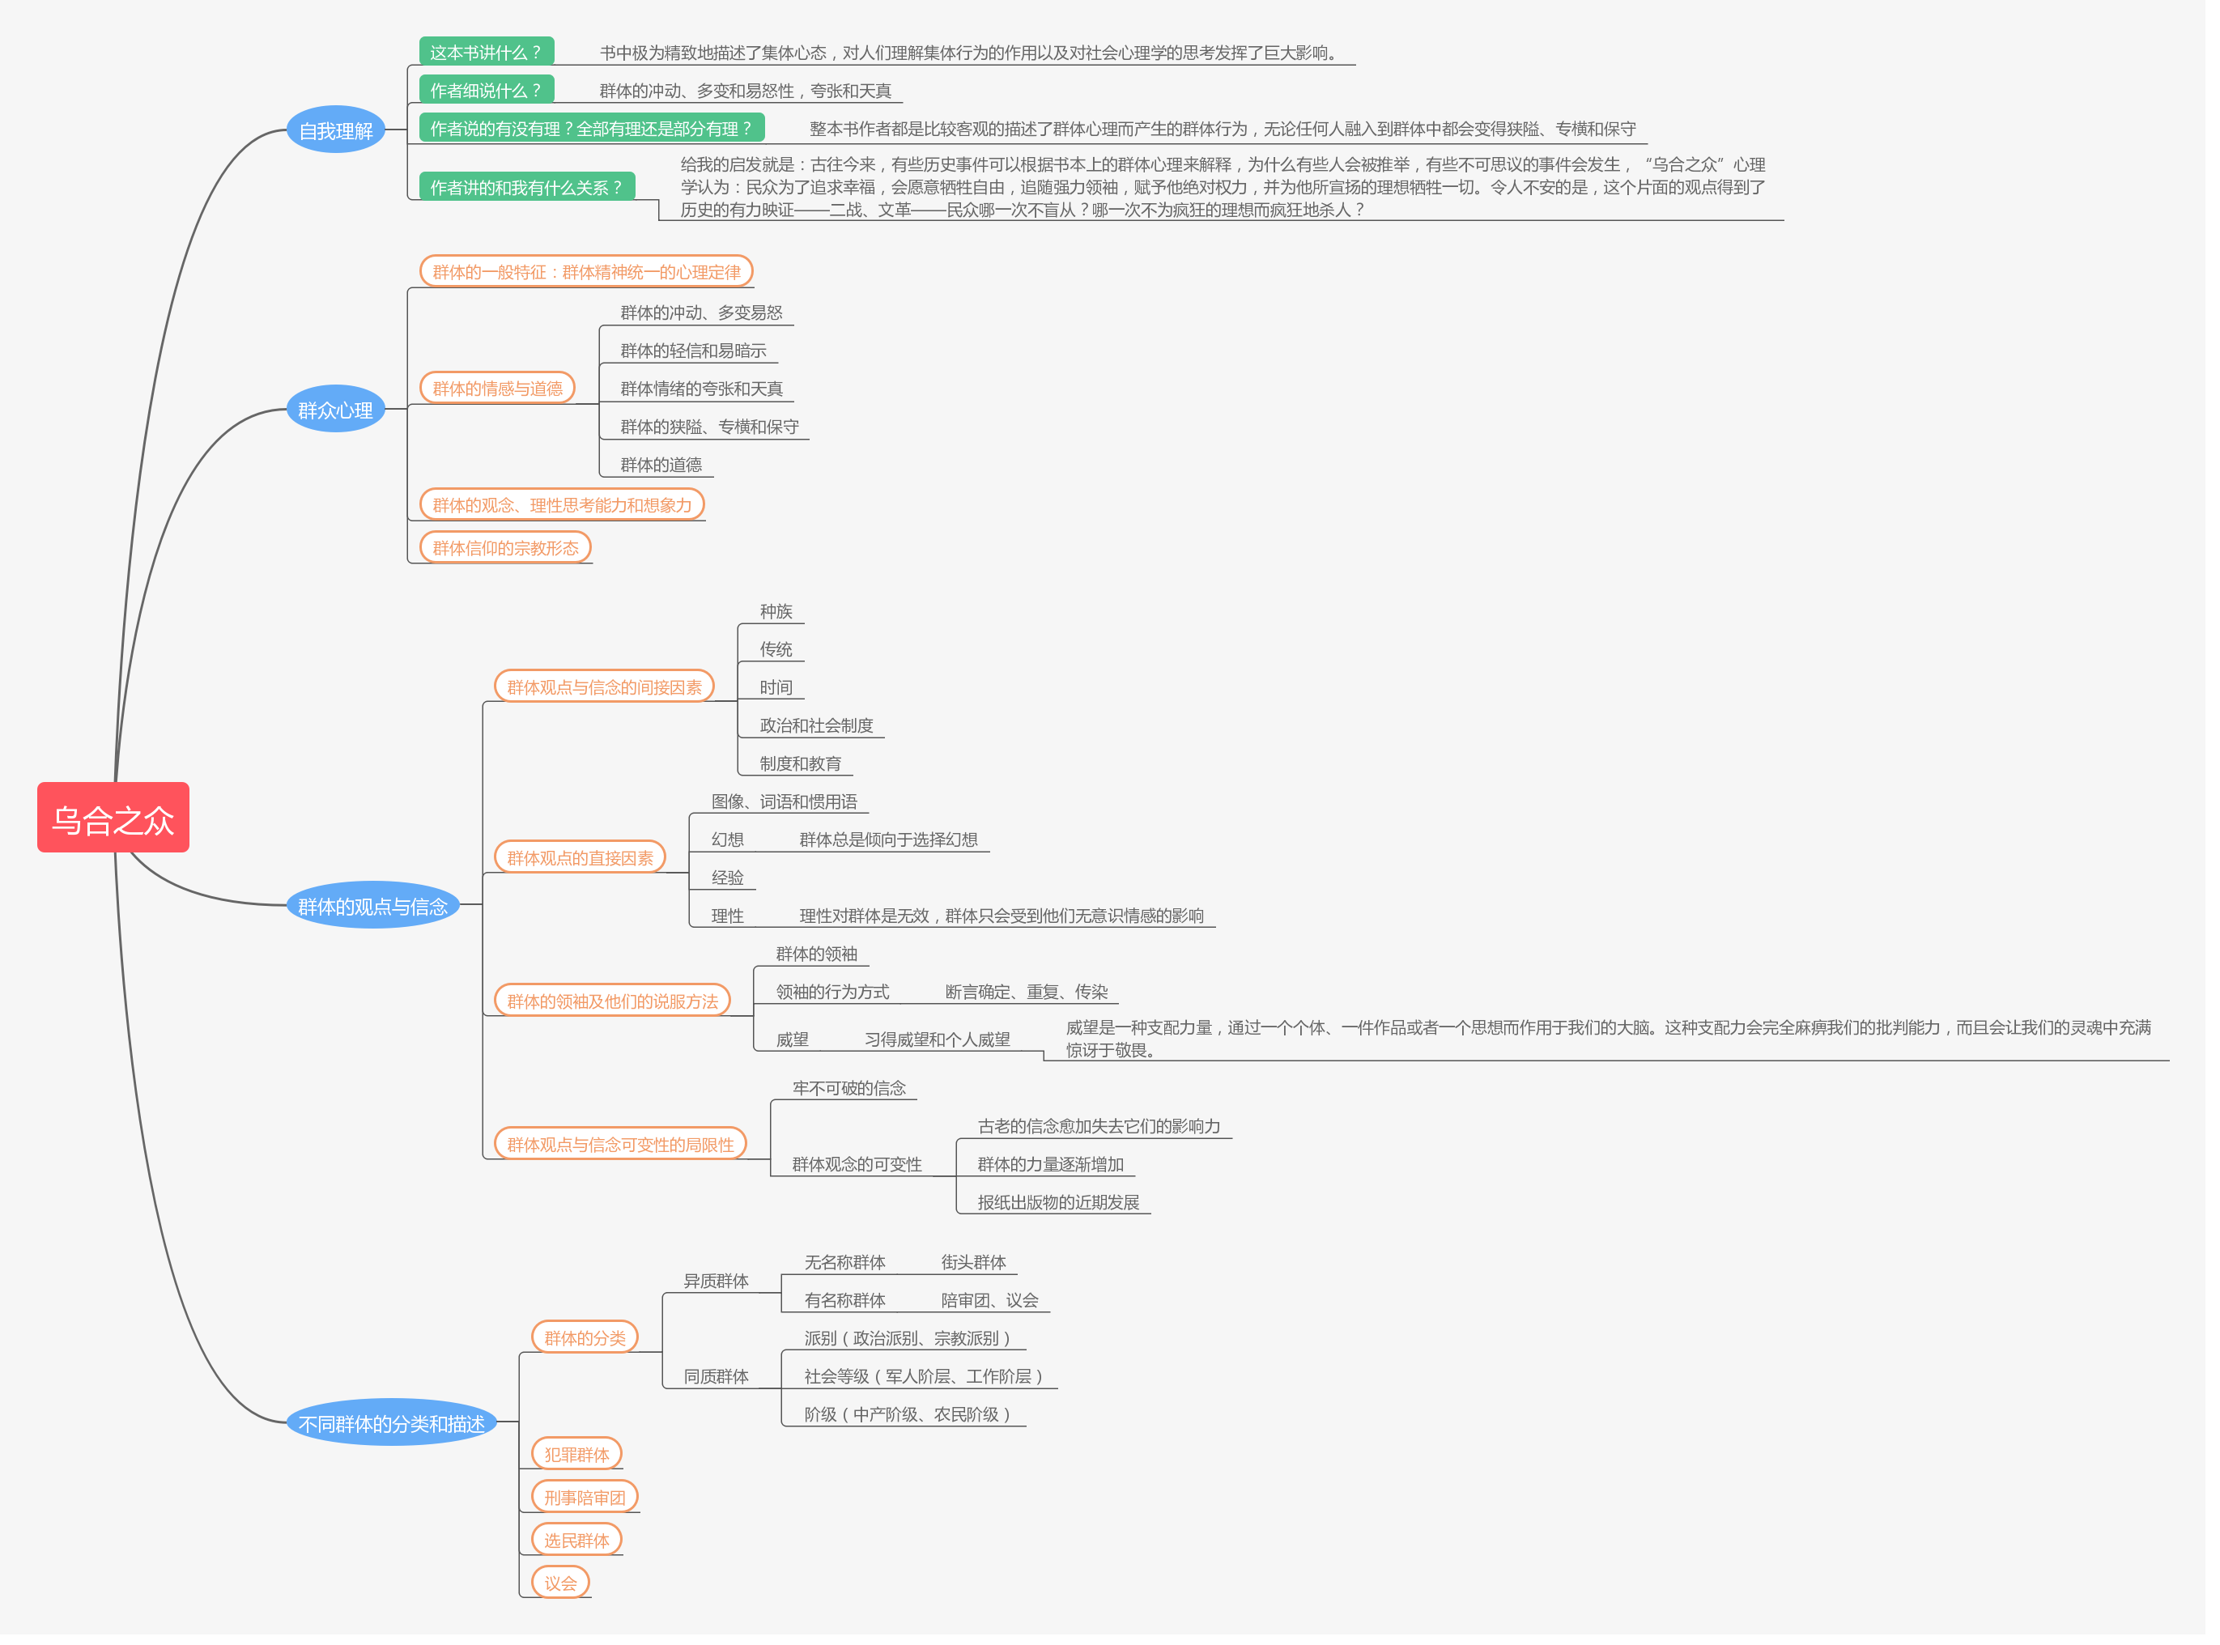Select the 群体的观点与信念 branch node
This screenshot has width=2220, height=1645.
(372, 905)
